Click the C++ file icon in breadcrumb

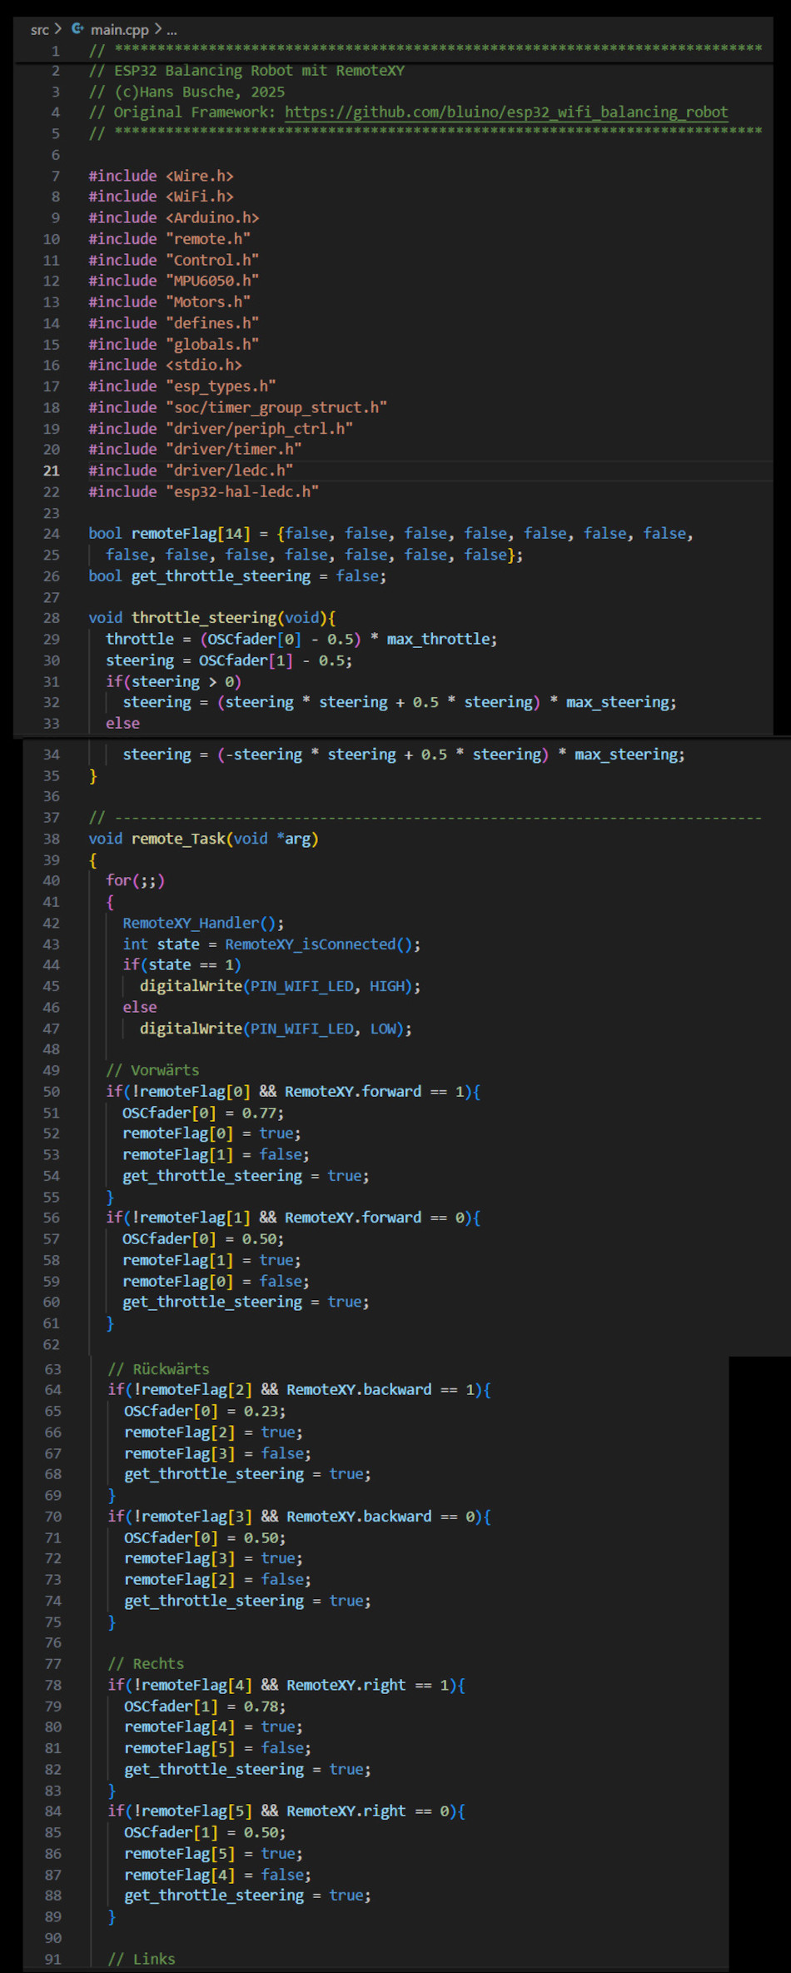[77, 29]
